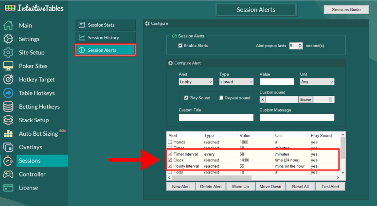
Task: Click the Browse custom sound button
Action: pyautogui.click(x=305, y=99)
